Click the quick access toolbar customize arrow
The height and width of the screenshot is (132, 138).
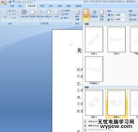35,1
